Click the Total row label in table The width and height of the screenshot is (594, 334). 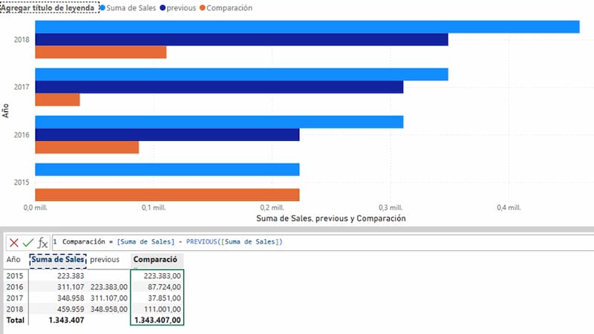[x=16, y=321]
